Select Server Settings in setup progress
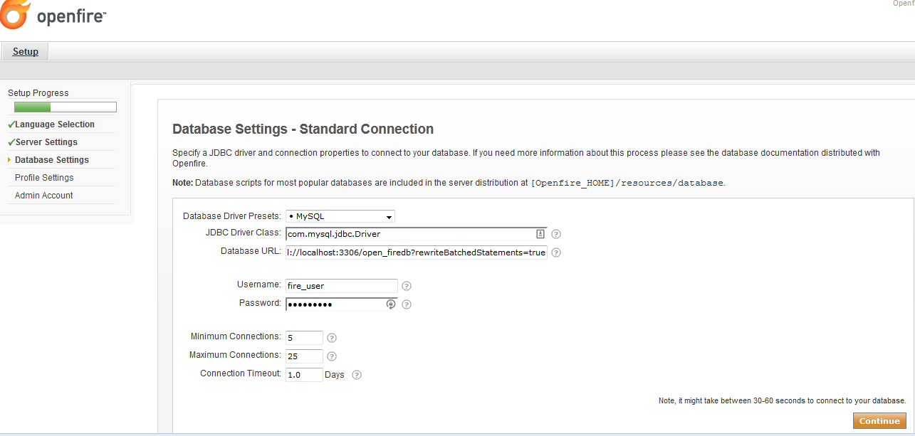Screen dimensions: 915x436 (46, 142)
